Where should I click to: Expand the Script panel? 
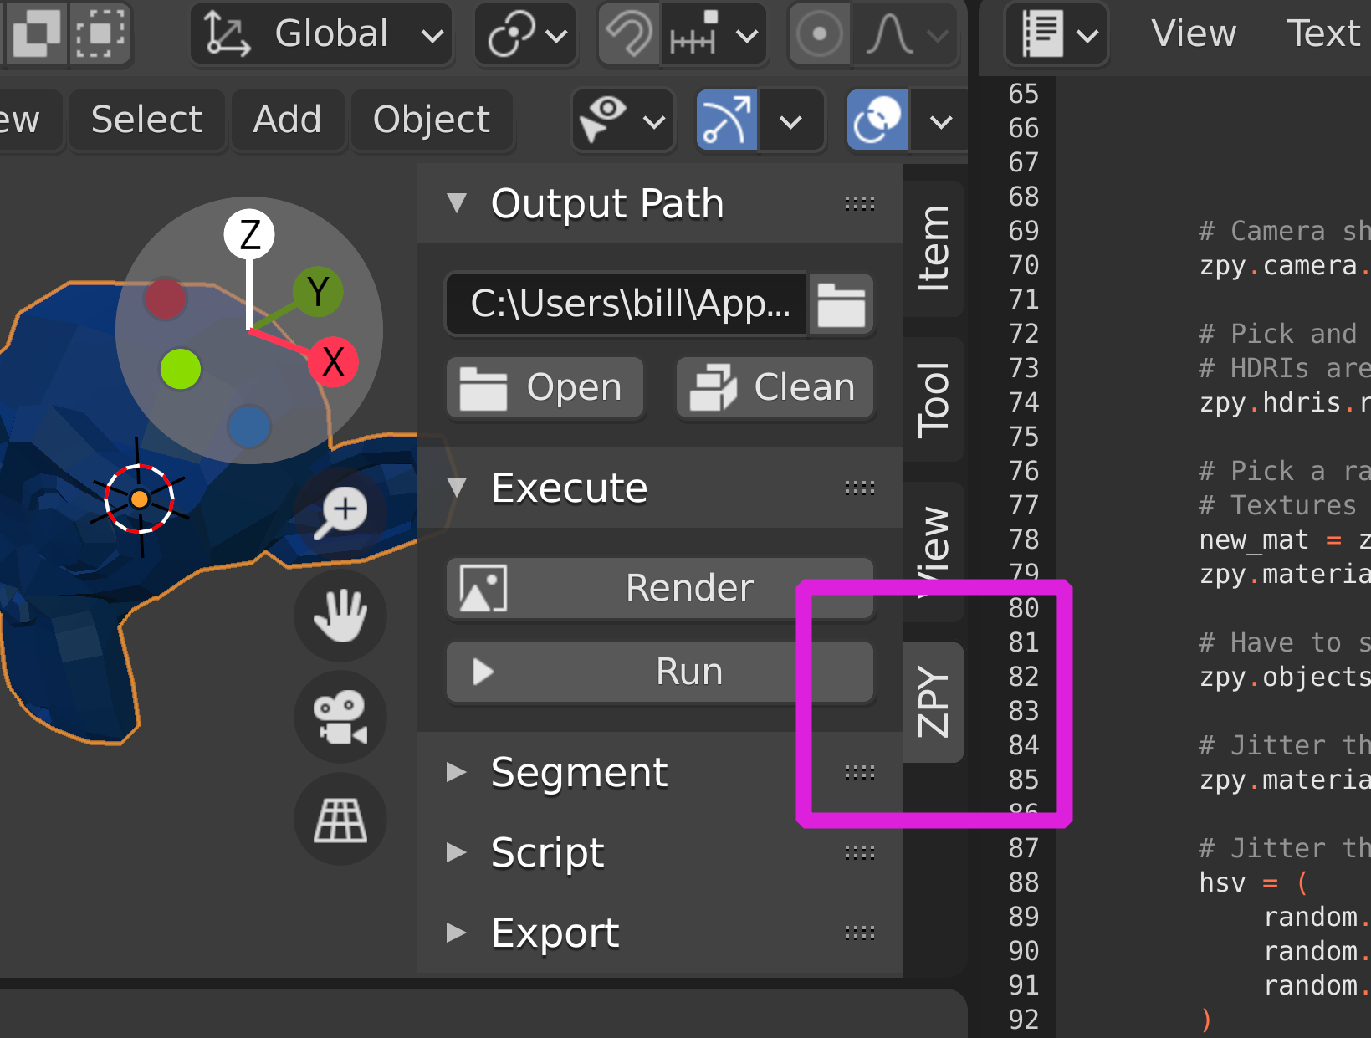[x=547, y=852]
